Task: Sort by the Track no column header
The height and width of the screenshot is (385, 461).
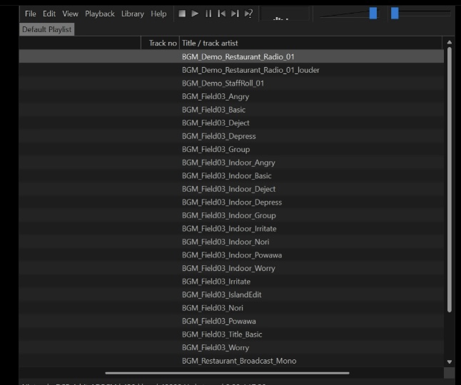Action: [x=161, y=43]
